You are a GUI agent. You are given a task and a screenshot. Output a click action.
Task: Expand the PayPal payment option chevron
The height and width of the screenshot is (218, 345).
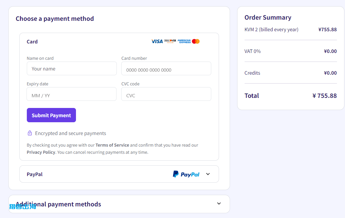[x=208, y=174]
